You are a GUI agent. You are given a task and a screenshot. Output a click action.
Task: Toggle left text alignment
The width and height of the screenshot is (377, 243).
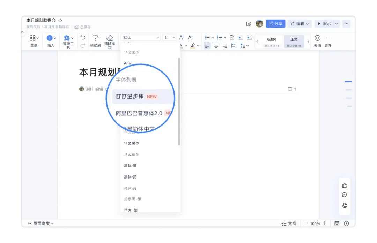click(207, 46)
